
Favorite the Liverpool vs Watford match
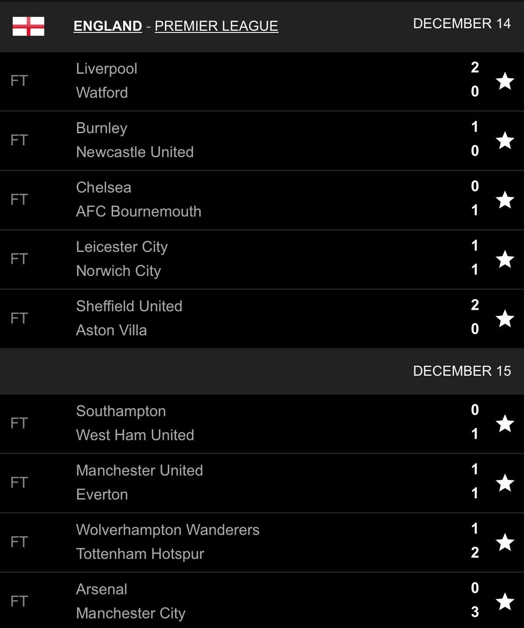[505, 81]
